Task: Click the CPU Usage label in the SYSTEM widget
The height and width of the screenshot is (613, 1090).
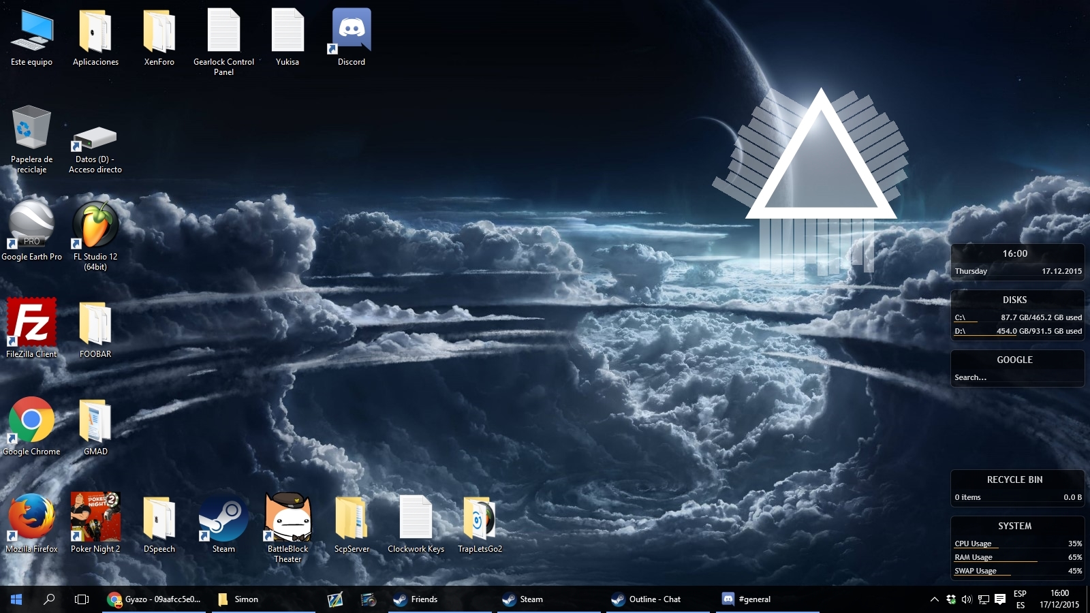Action: [973, 544]
